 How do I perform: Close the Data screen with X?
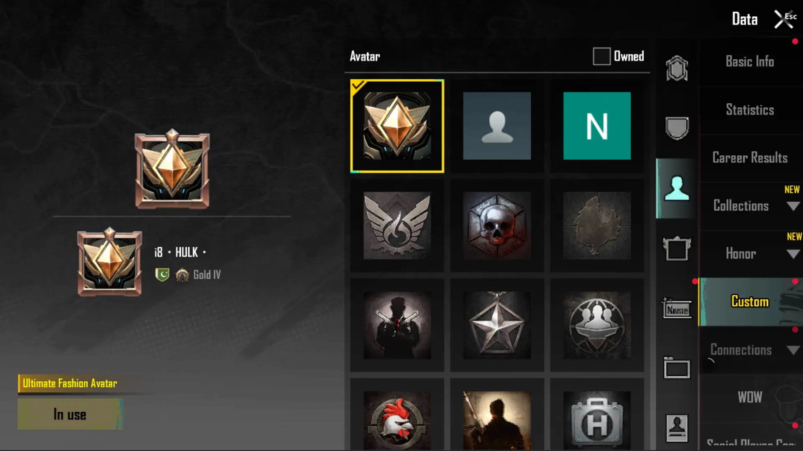pyautogui.click(x=783, y=19)
